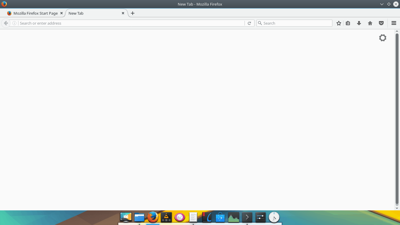Go to the Home page
Viewport: 400px width, 225px height.
tap(370, 23)
